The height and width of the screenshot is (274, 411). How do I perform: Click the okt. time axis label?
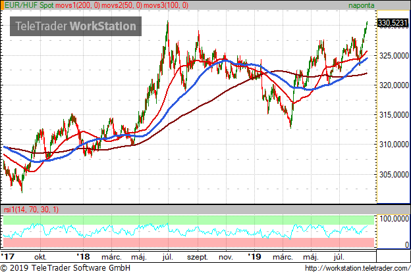[40, 257]
